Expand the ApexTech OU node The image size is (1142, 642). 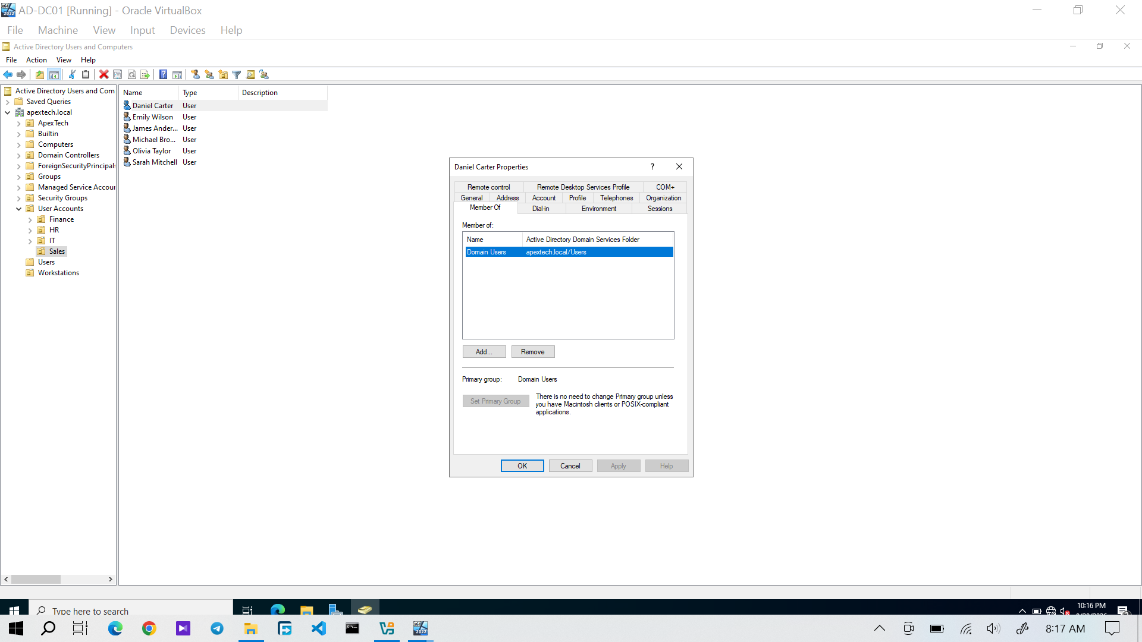[18, 124]
